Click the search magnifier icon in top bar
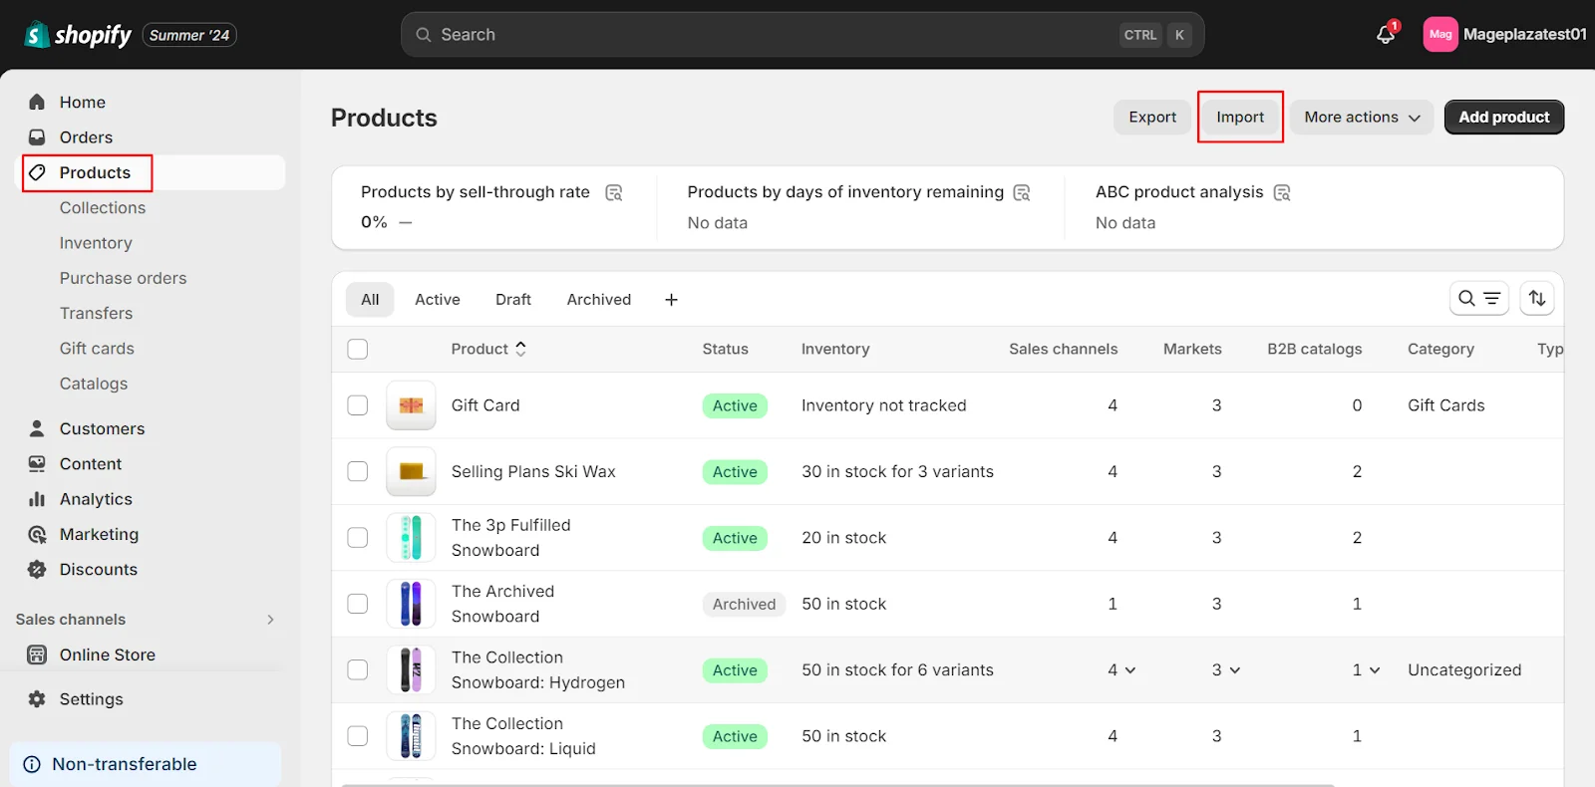Image resolution: width=1595 pixels, height=787 pixels. click(424, 35)
